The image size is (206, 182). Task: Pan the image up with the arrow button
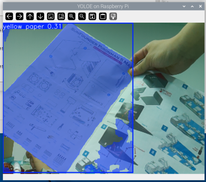[30, 16]
